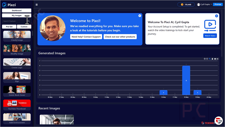Image resolution: width=225 pixels, height=127 pixels.
Task: Close the account setup welcome card
Action: 217,16
